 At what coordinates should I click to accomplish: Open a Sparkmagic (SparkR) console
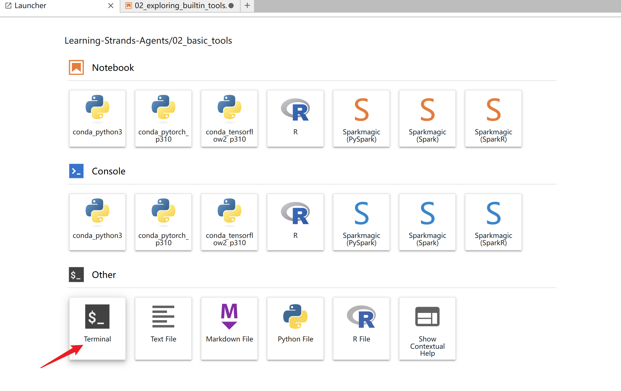[x=493, y=222]
